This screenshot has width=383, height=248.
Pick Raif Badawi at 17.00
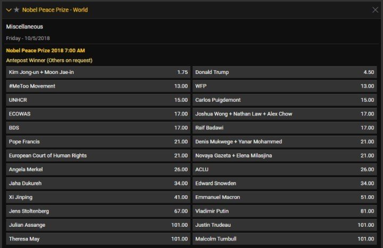[x=285, y=128]
